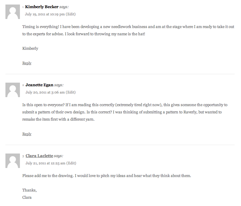Open Clara Laclette's author link

tap(39, 156)
